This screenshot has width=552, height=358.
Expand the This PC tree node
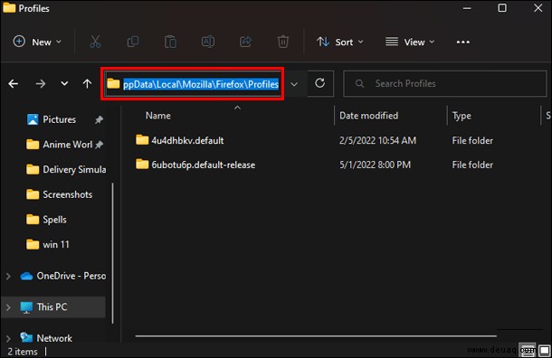[8, 307]
